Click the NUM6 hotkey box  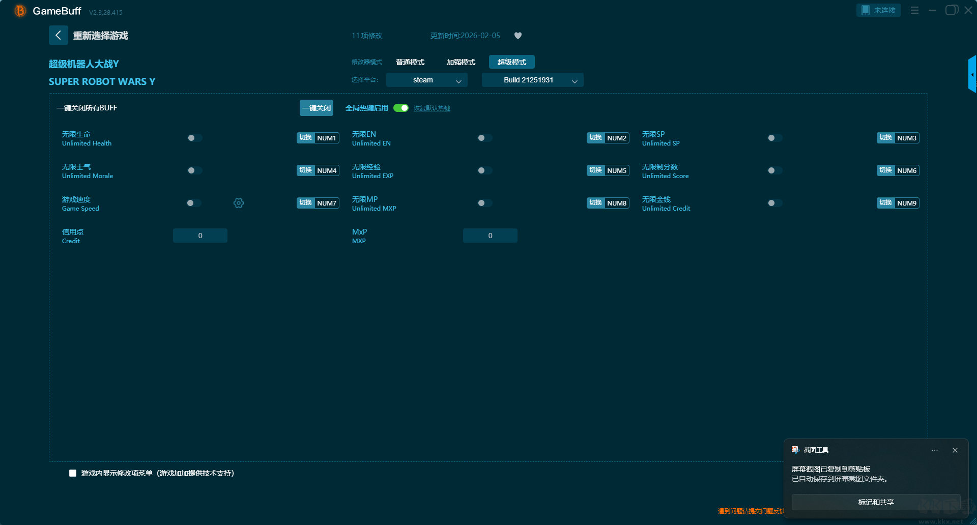[907, 170]
